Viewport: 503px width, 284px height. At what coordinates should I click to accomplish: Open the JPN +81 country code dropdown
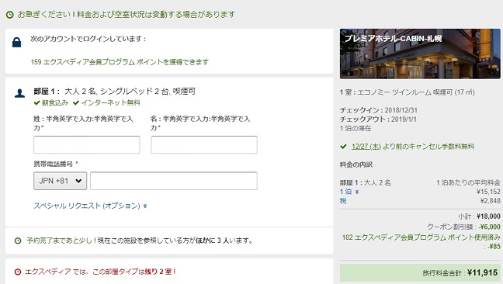pos(60,181)
